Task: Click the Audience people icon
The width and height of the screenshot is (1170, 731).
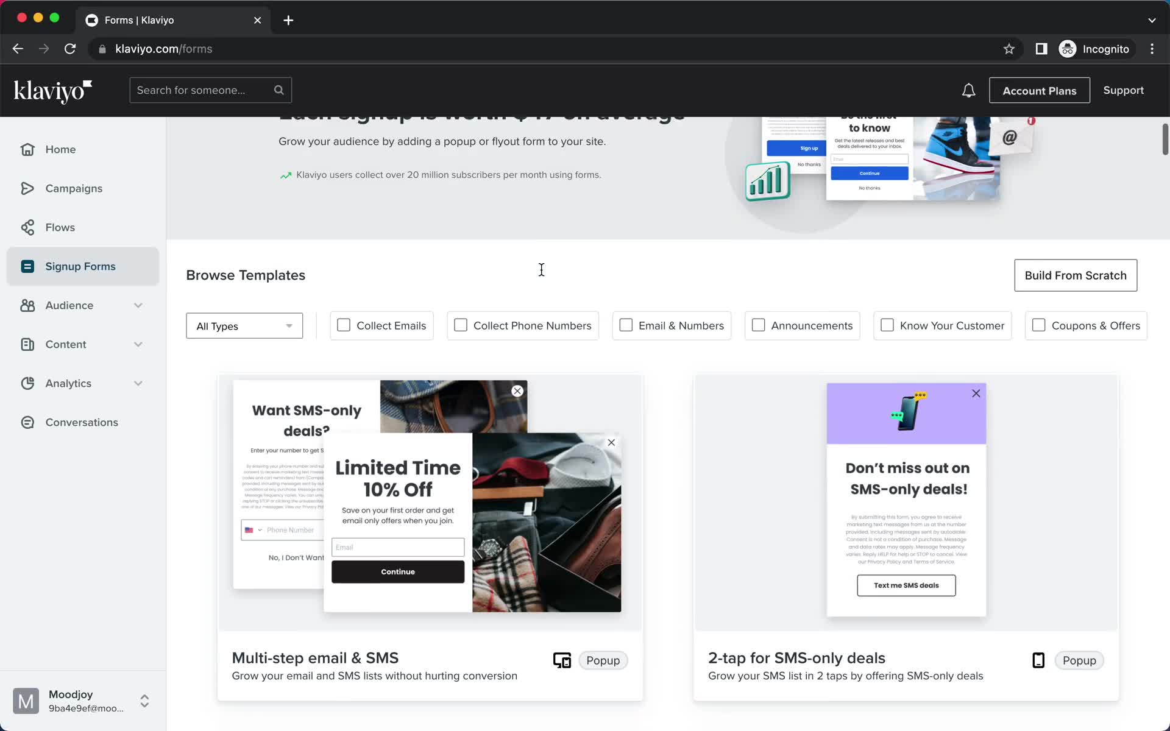Action: (27, 305)
